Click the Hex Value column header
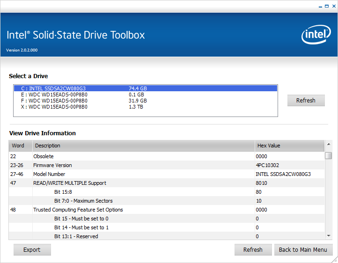Screen dimensions: 338x263 coord(289,146)
